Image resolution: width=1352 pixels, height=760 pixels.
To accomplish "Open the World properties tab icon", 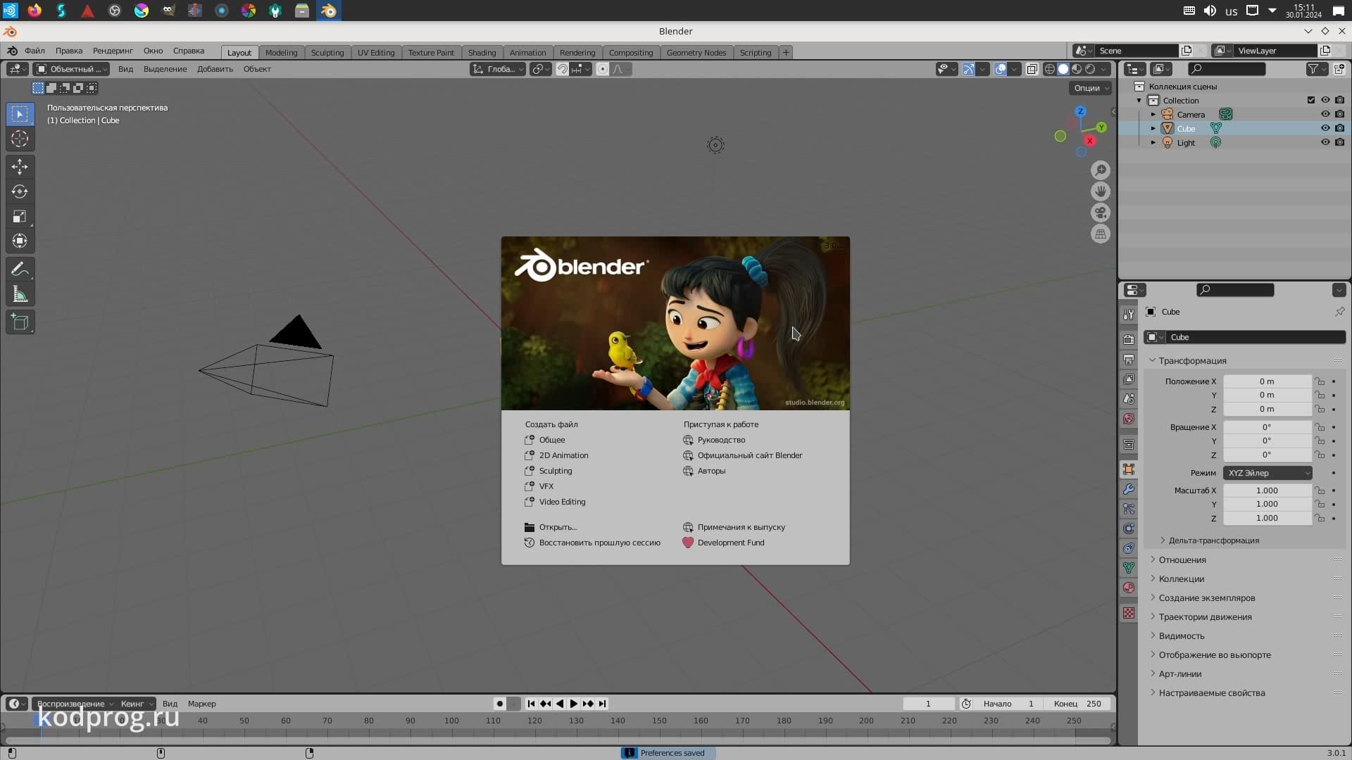I will [1129, 419].
